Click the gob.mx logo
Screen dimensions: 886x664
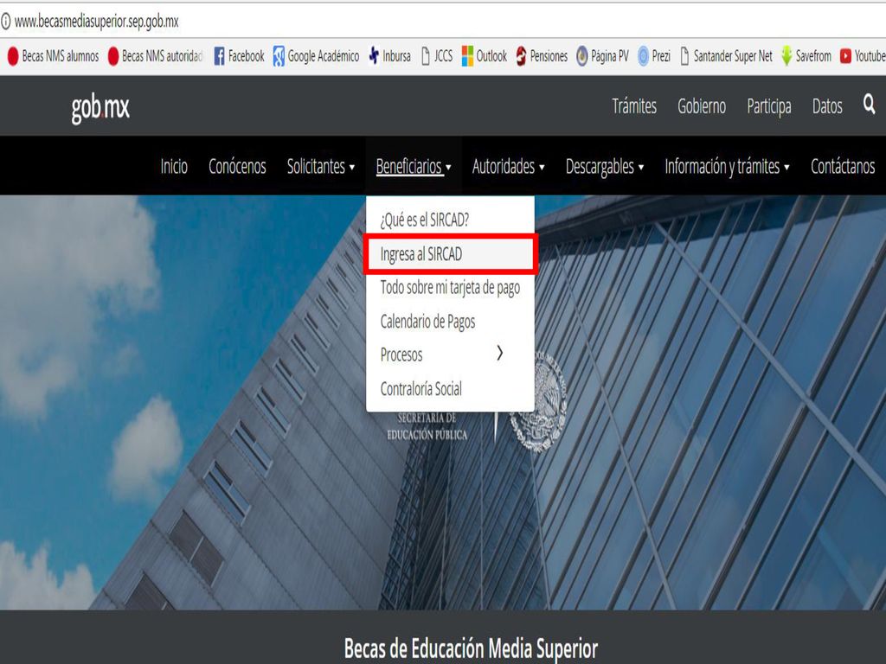100,107
